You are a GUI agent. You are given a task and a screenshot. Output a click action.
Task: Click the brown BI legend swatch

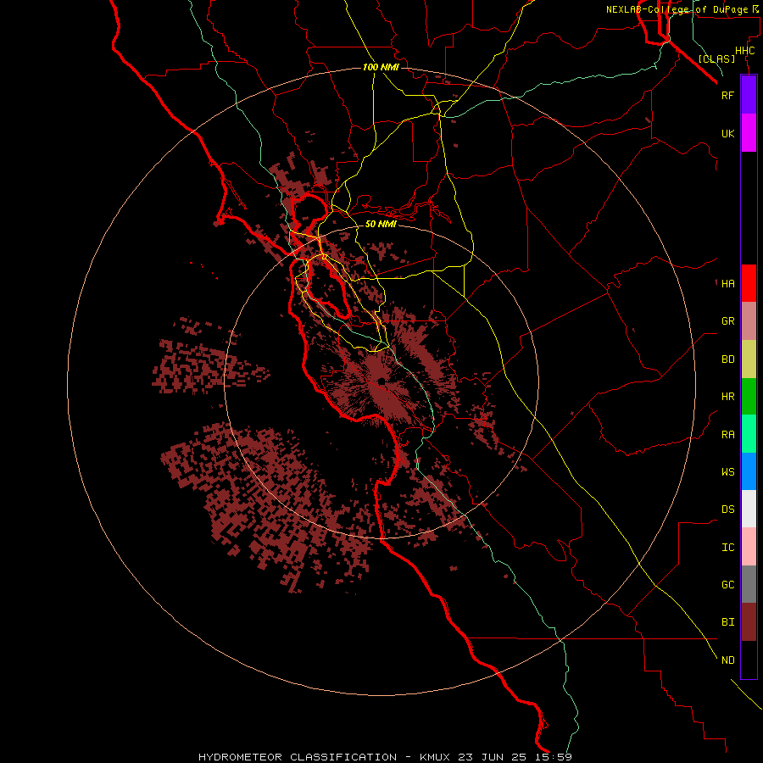pos(749,622)
